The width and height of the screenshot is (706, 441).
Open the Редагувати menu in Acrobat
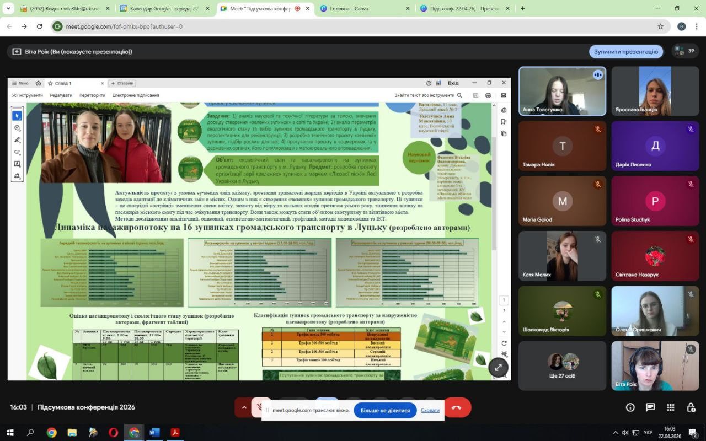click(x=61, y=95)
